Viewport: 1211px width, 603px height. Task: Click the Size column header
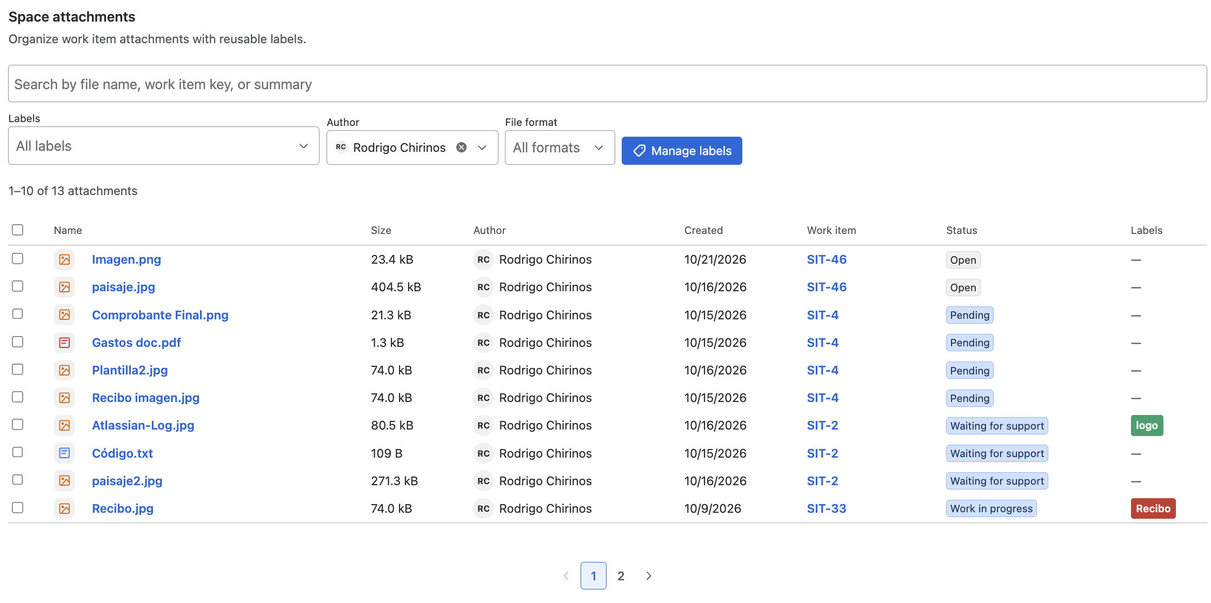point(381,230)
